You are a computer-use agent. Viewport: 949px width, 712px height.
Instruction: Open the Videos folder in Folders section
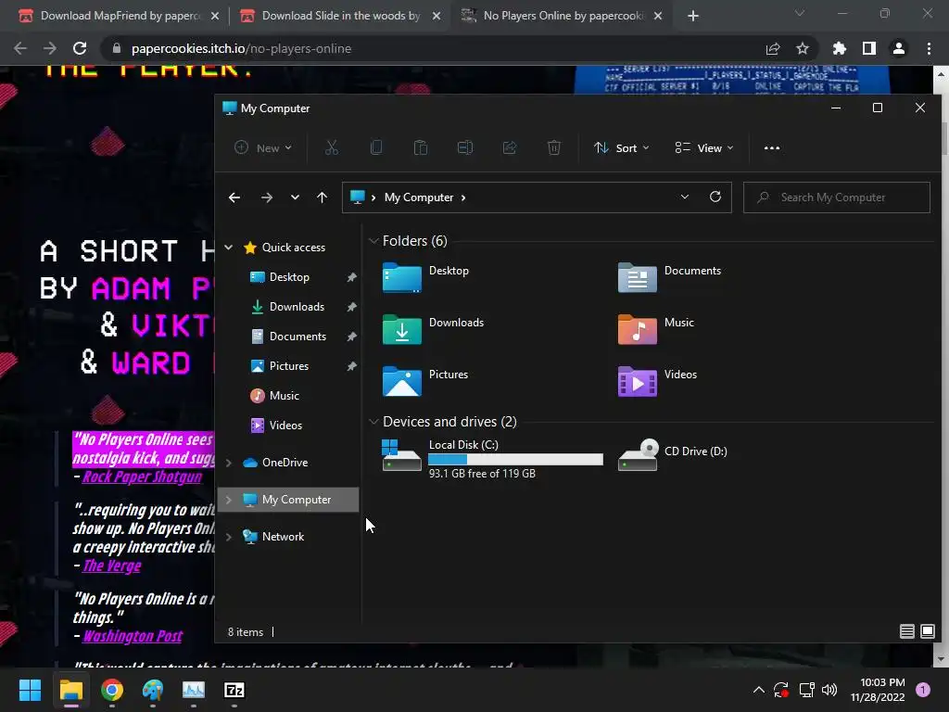657,381
